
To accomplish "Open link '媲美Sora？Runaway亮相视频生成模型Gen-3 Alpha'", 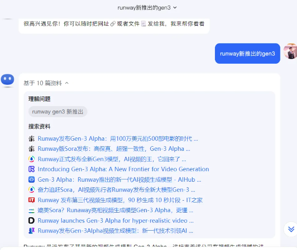I will click(115, 210).
